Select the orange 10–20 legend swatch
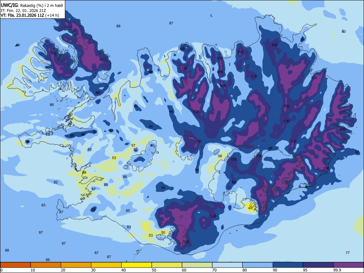364x273 pixels. 46,265
